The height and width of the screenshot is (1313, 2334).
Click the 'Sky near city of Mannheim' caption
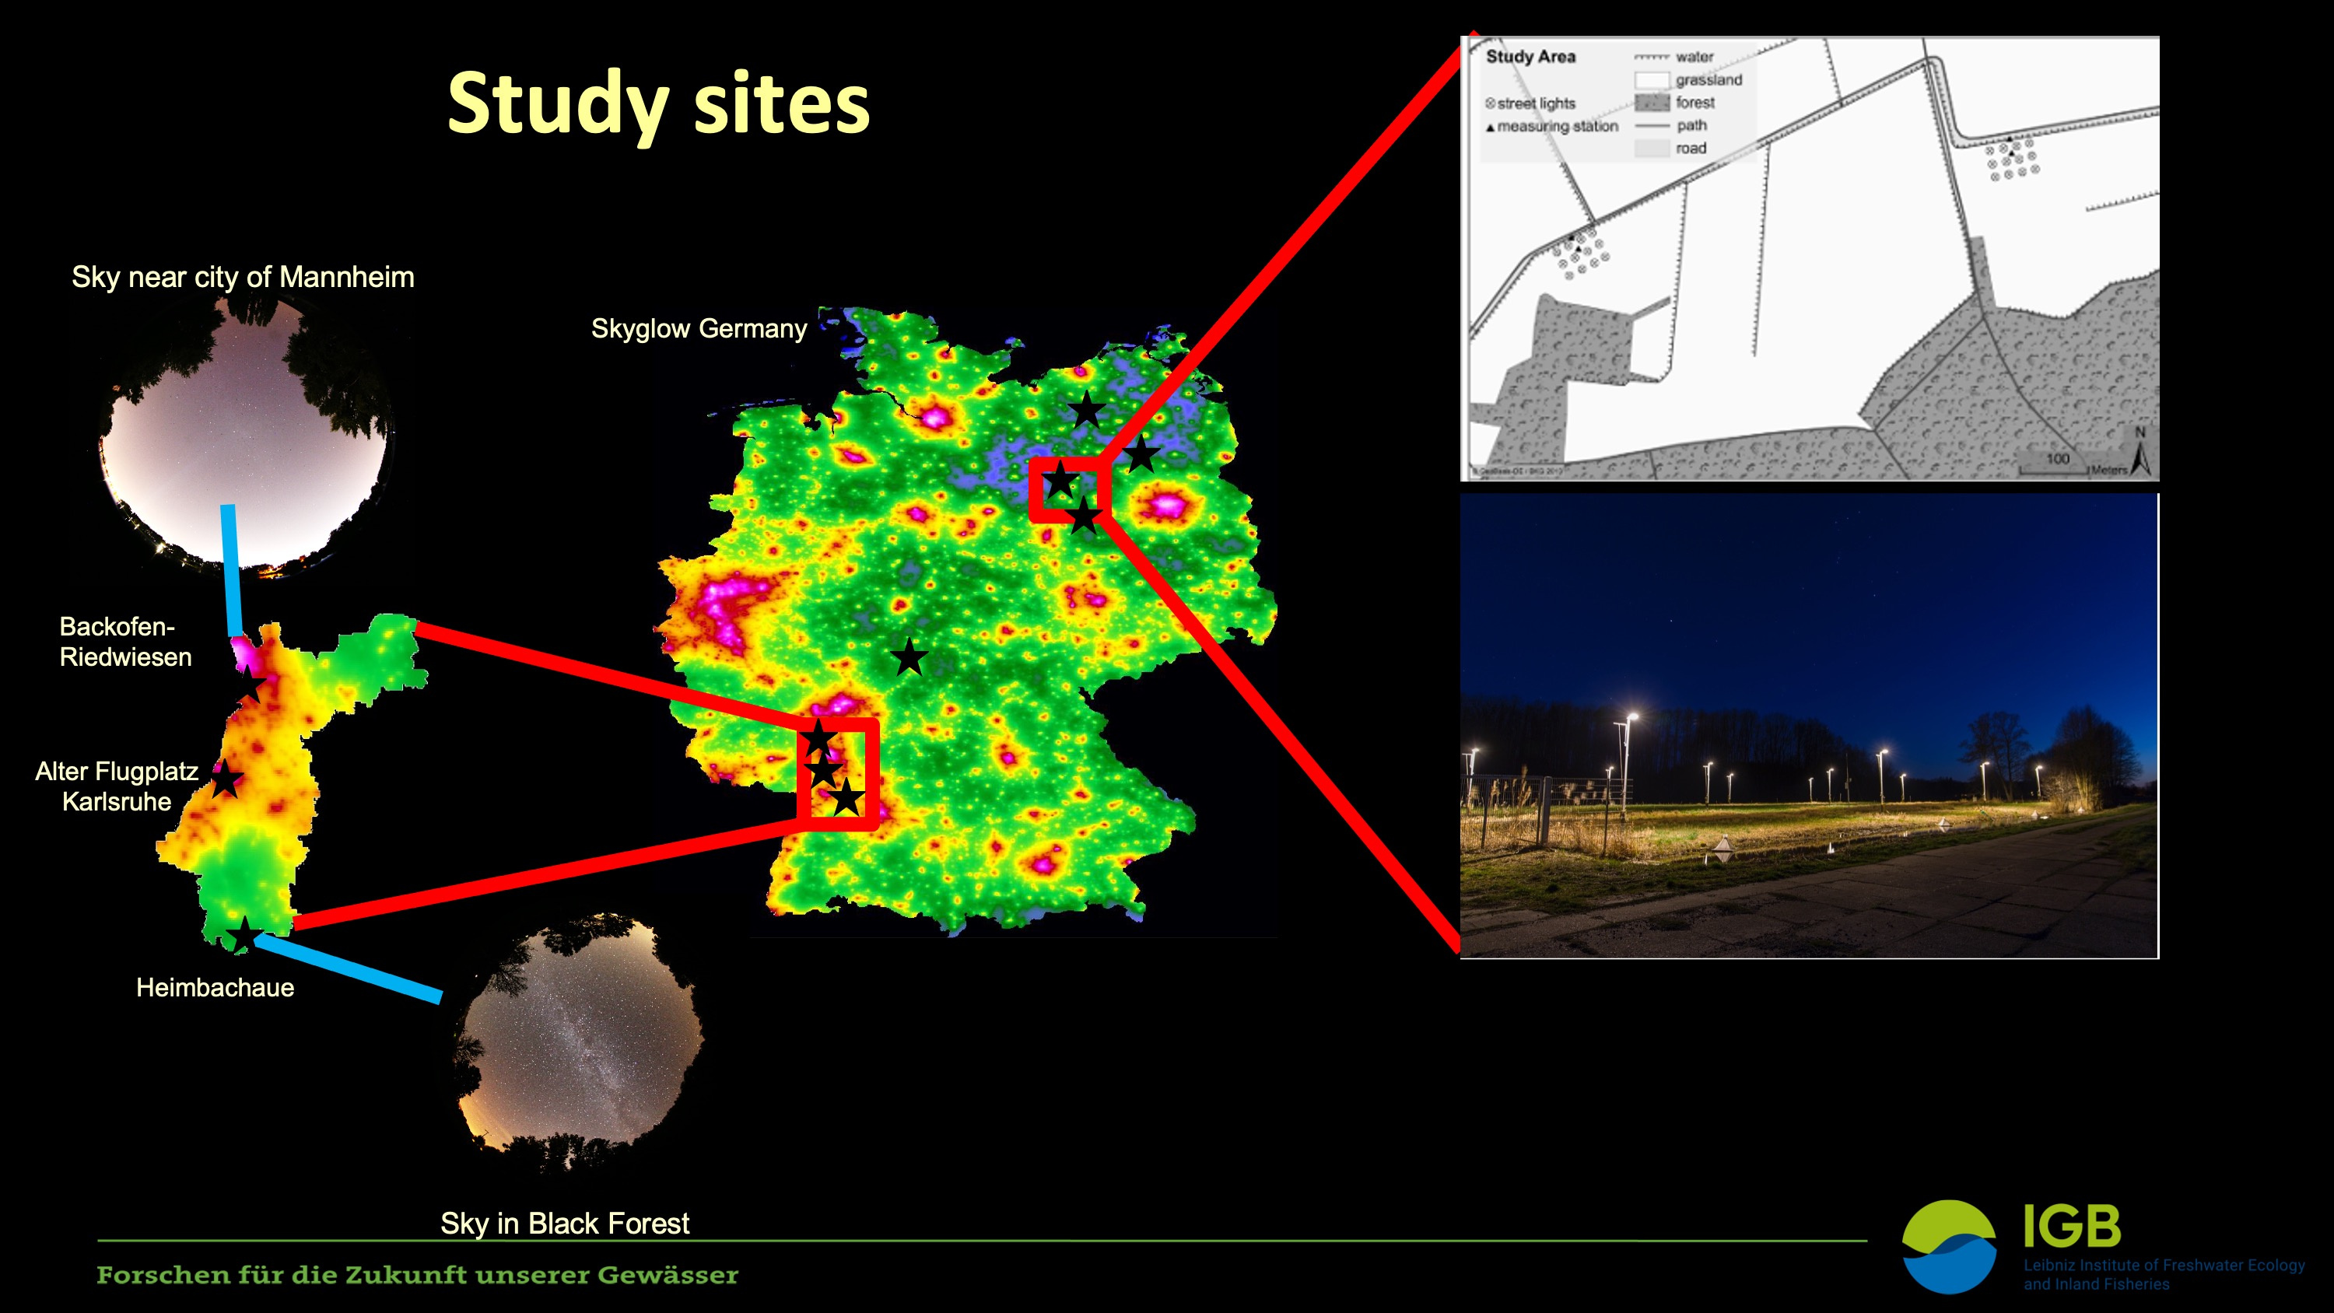pyautogui.click(x=243, y=277)
